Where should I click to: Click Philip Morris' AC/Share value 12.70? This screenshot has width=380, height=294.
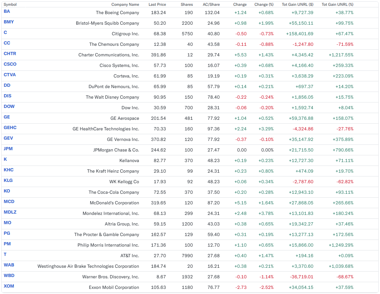(x=213, y=245)
